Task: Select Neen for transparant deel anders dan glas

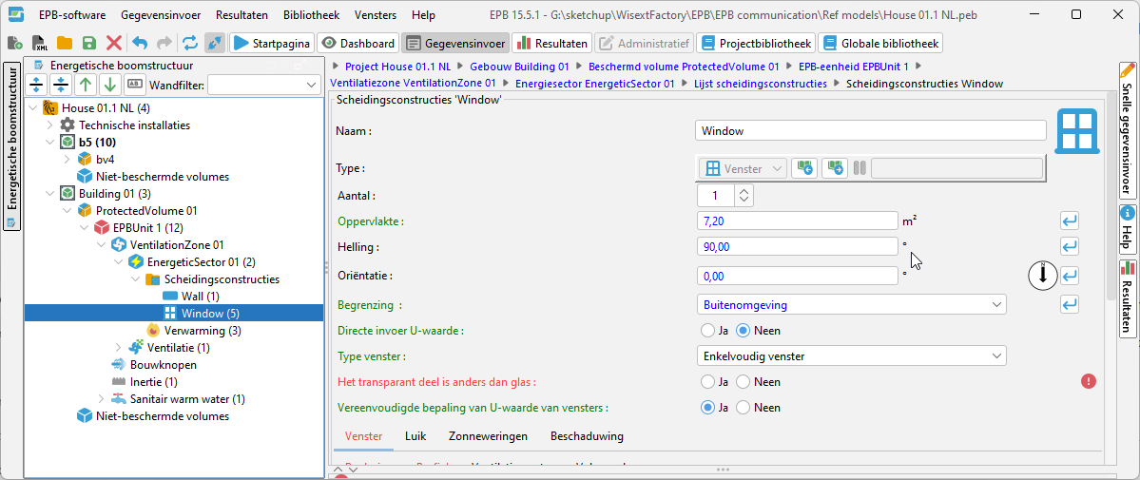Action: pos(744,381)
